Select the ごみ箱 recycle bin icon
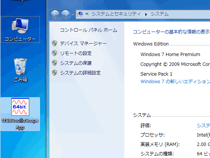The image size is (210, 158). click(20, 70)
